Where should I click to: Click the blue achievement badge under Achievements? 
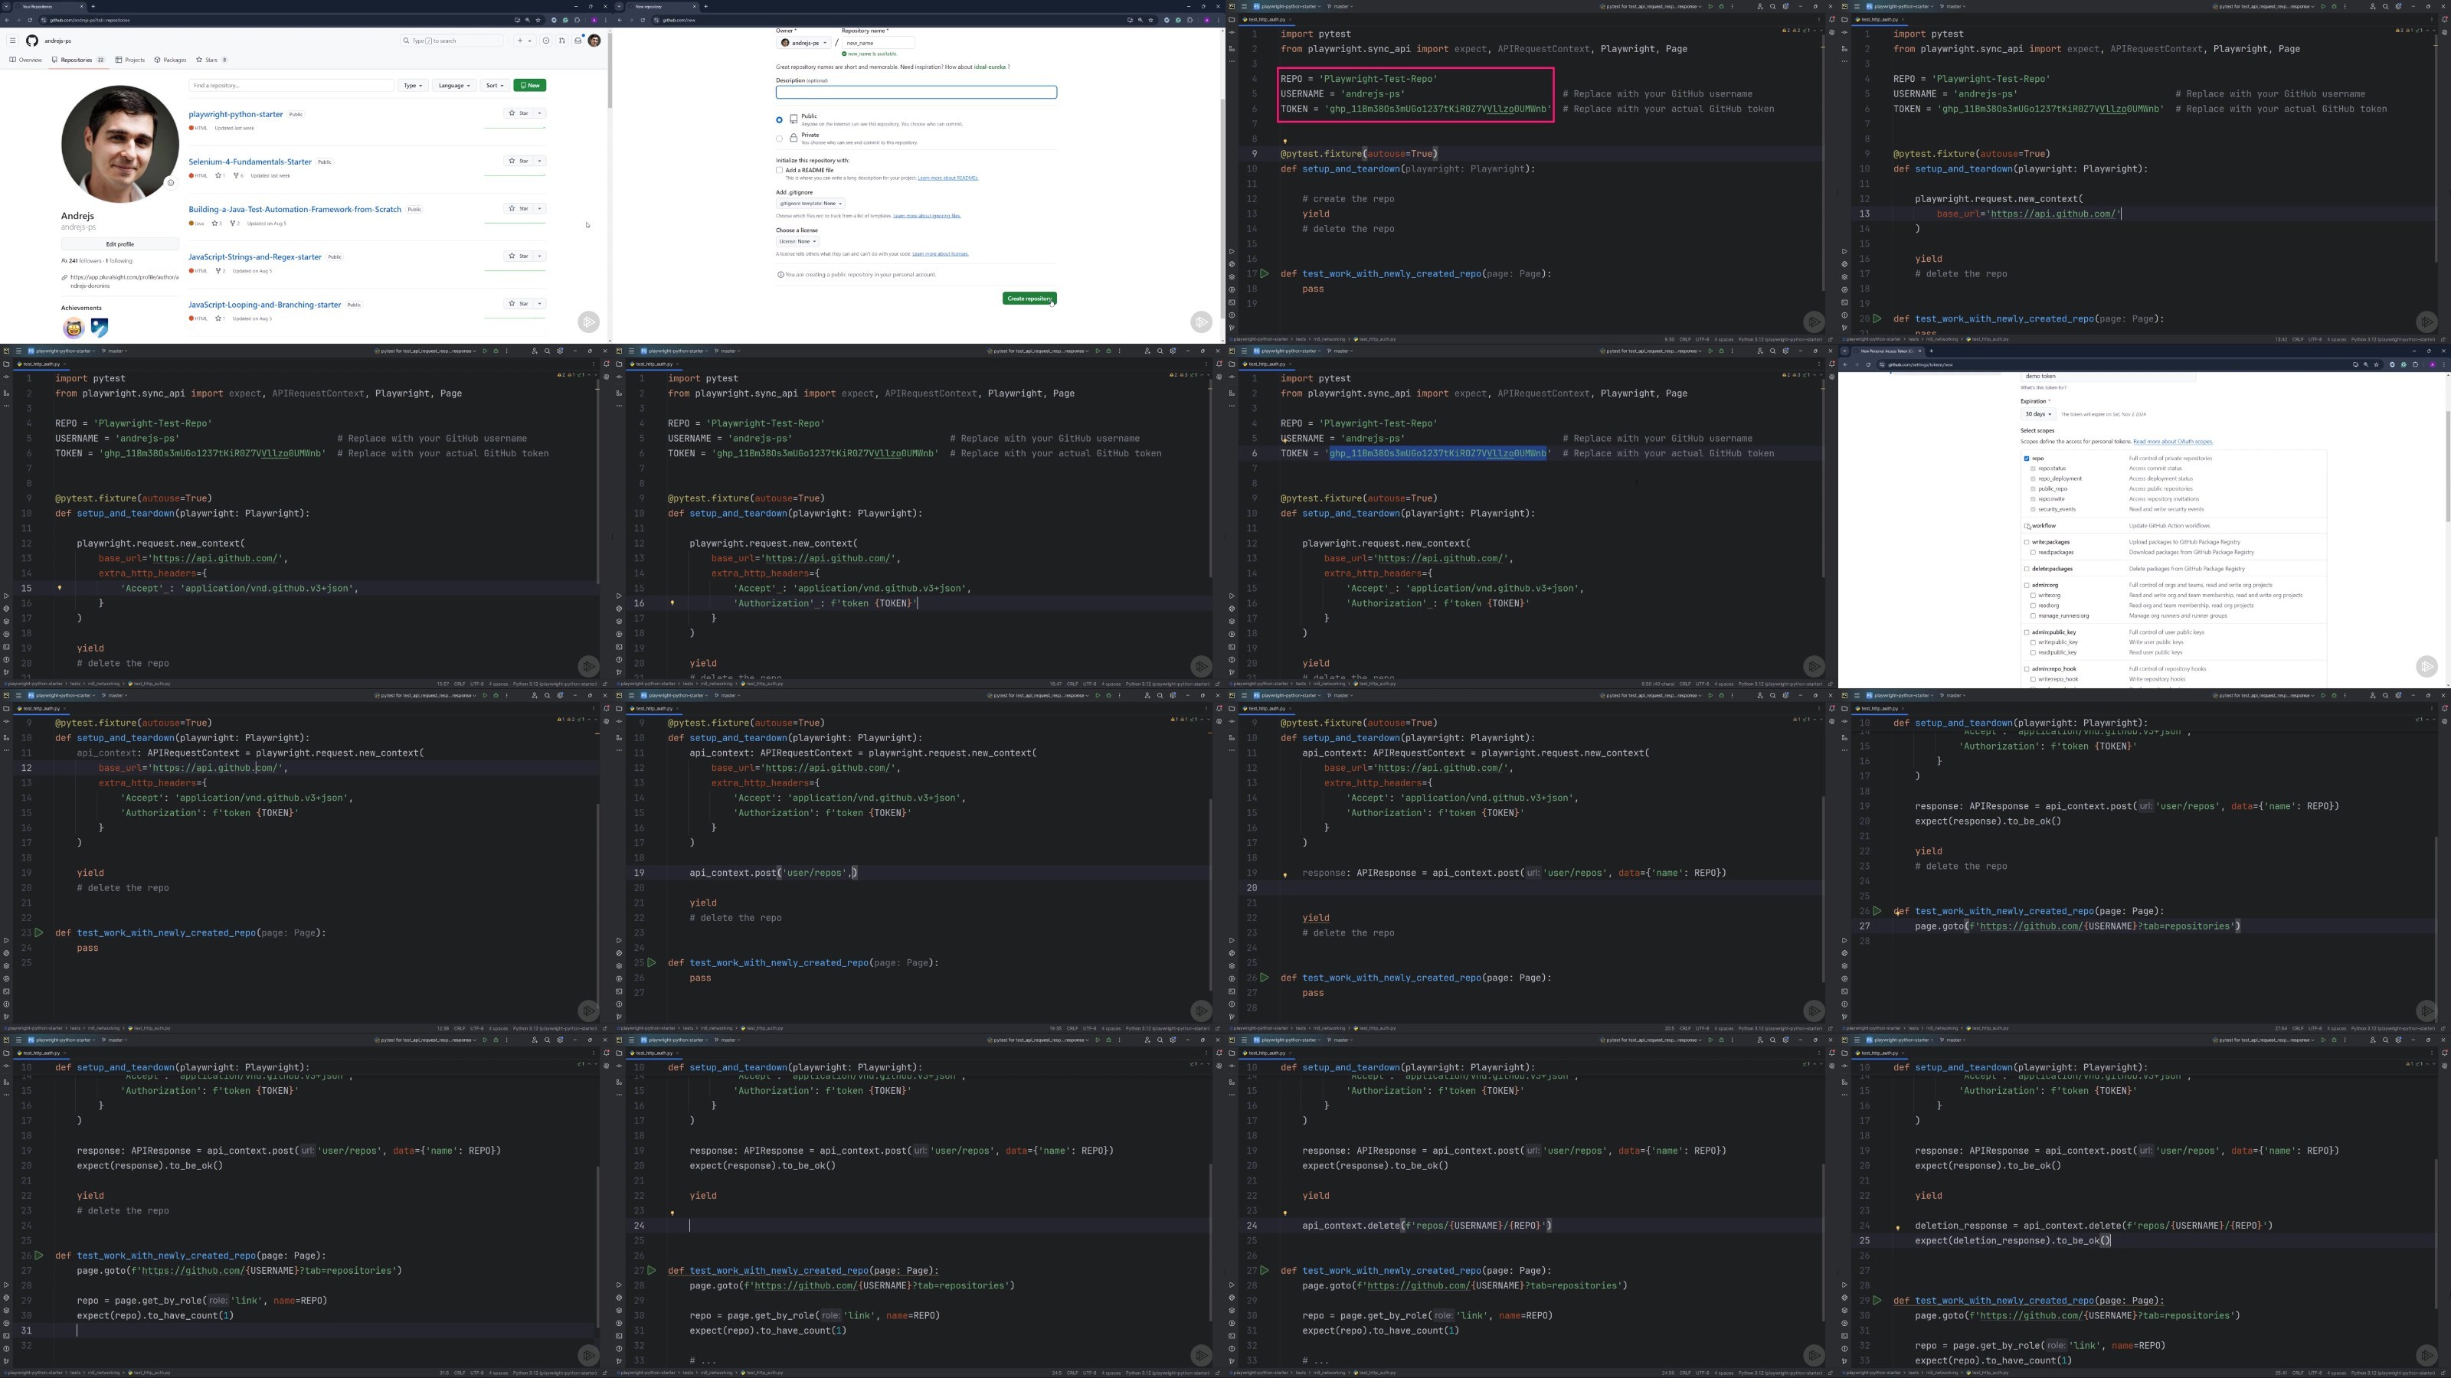click(x=99, y=328)
